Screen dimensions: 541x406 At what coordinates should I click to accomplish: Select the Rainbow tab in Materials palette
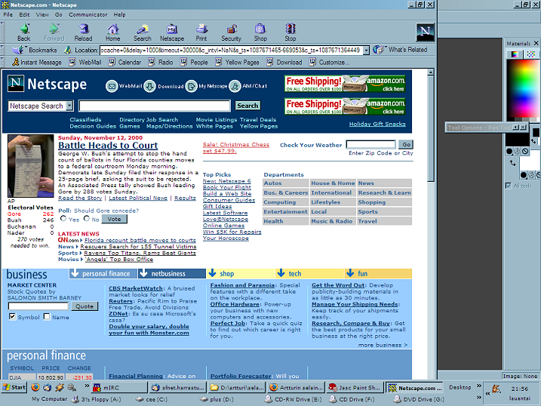coord(515,54)
